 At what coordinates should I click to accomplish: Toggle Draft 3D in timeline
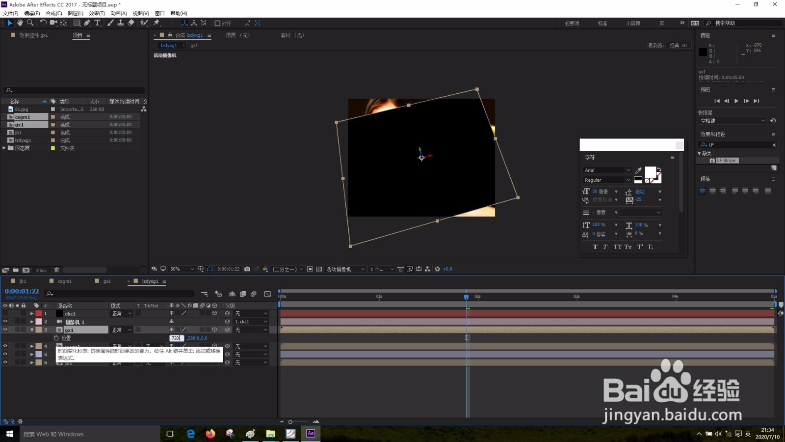219,294
